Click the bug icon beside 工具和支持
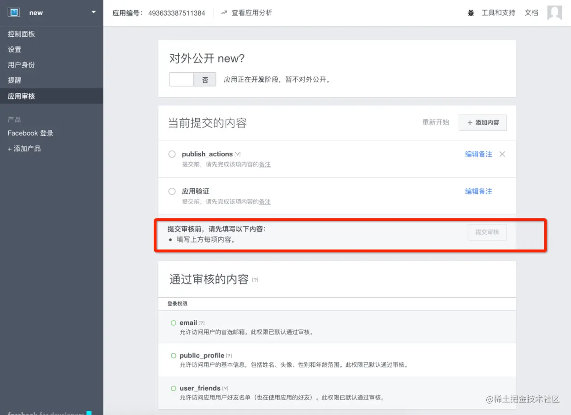Viewport: 571px width, 415px height. click(471, 13)
